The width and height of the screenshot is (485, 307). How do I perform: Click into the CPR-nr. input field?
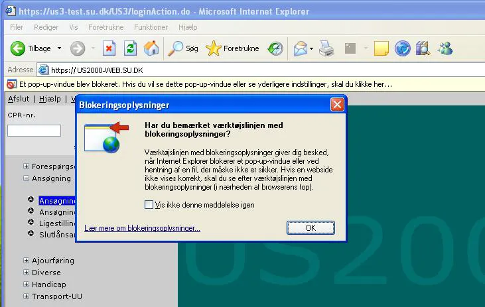pyautogui.click(x=34, y=131)
